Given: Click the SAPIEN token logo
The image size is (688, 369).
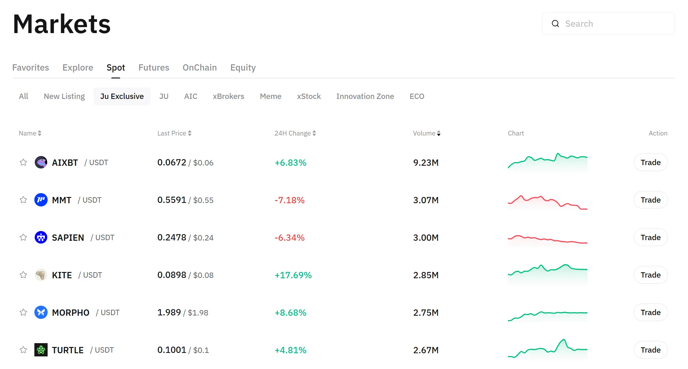Looking at the screenshot, I should tap(41, 237).
